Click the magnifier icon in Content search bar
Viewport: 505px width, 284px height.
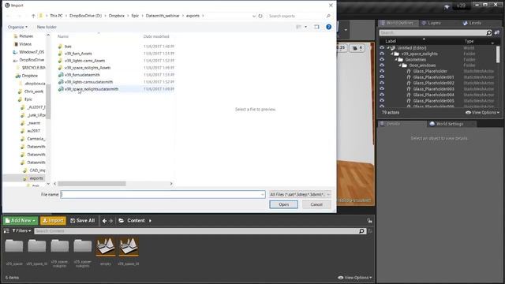pos(361,231)
